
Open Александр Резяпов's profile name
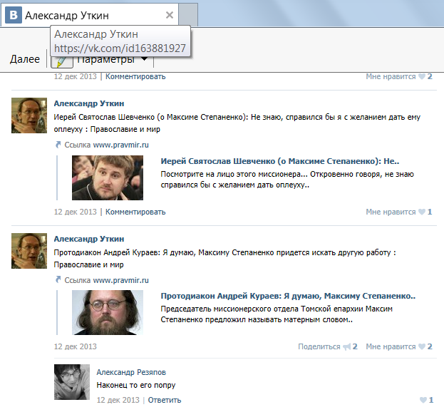(131, 372)
